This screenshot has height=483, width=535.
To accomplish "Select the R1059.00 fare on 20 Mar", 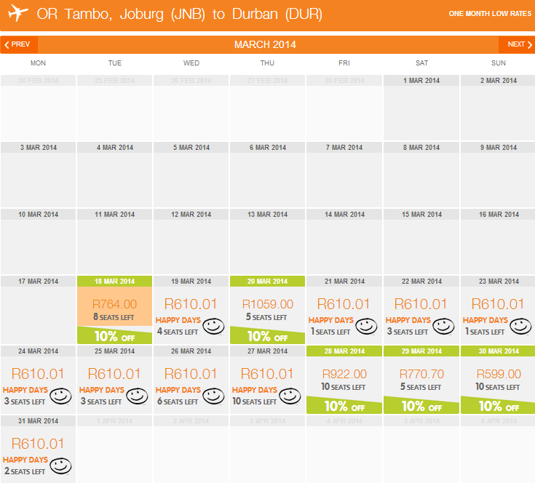I will tap(268, 304).
